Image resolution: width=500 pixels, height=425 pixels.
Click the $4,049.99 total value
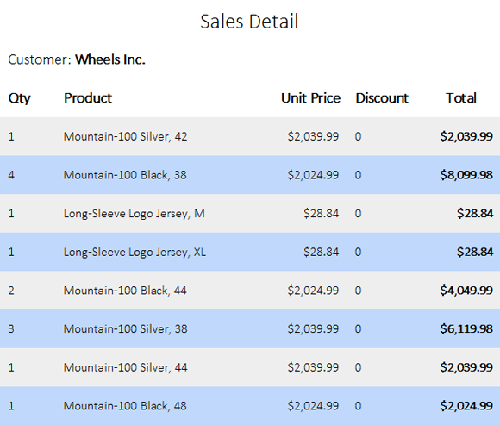[x=466, y=291]
